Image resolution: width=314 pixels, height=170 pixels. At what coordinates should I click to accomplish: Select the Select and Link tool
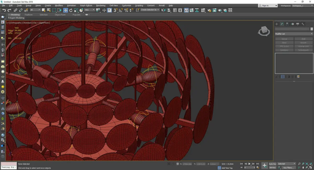click(x=15, y=10)
